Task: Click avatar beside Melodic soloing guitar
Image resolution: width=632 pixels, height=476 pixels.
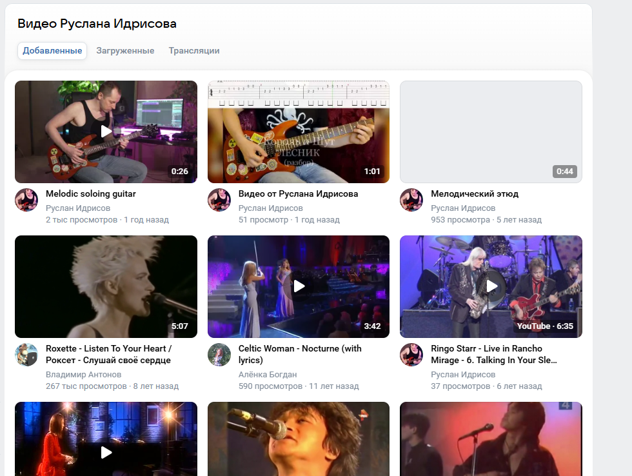Action: 26,200
